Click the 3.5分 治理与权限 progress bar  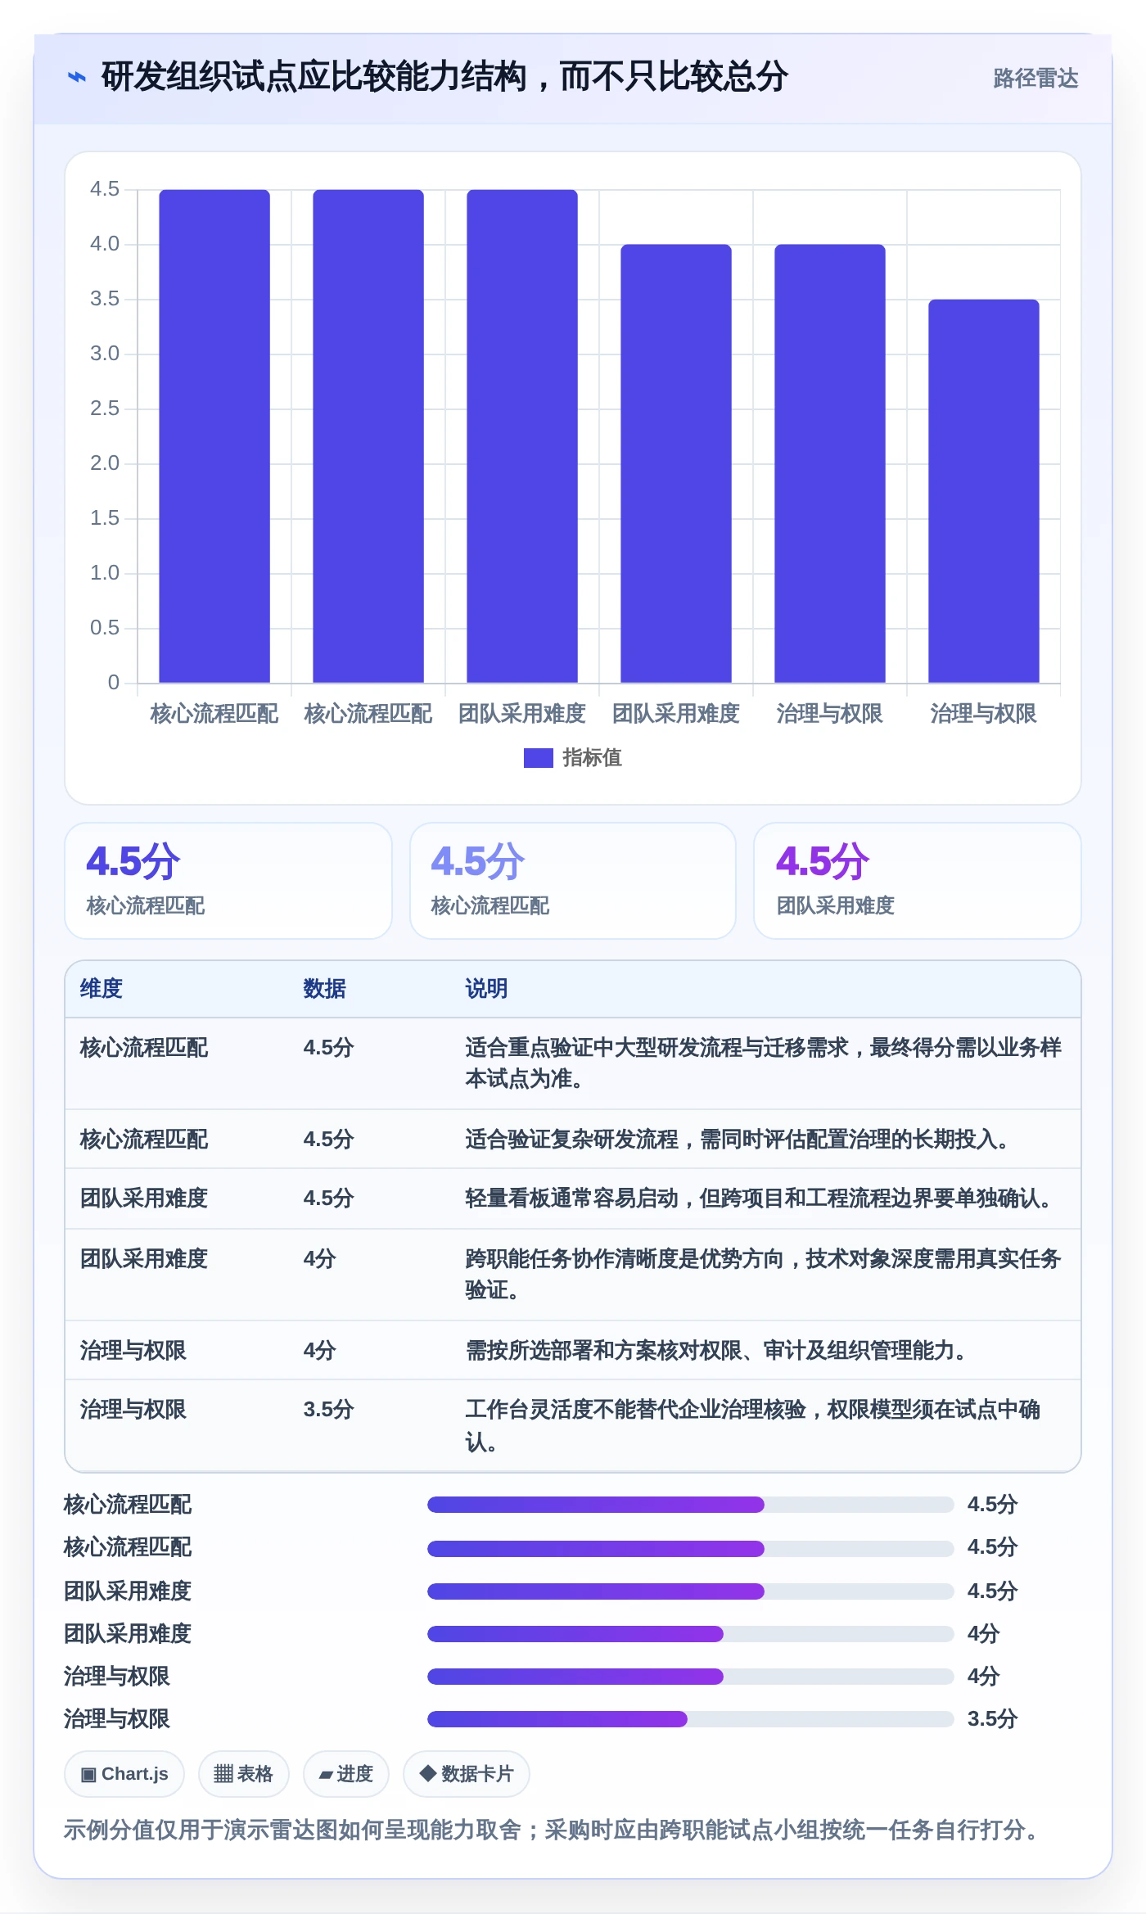pyautogui.click(x=690, y=1719)
